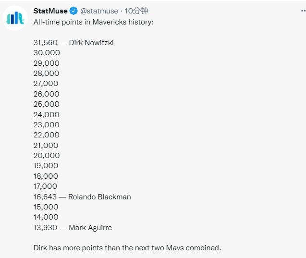Click the 15,000 line in the tweet
The height and width of the screenshot is (258, 306).
pos(46,207)
